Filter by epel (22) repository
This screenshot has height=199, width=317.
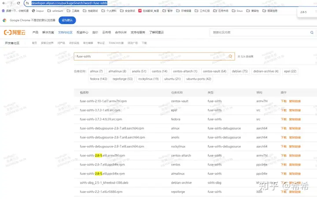[x=290, y=71]
